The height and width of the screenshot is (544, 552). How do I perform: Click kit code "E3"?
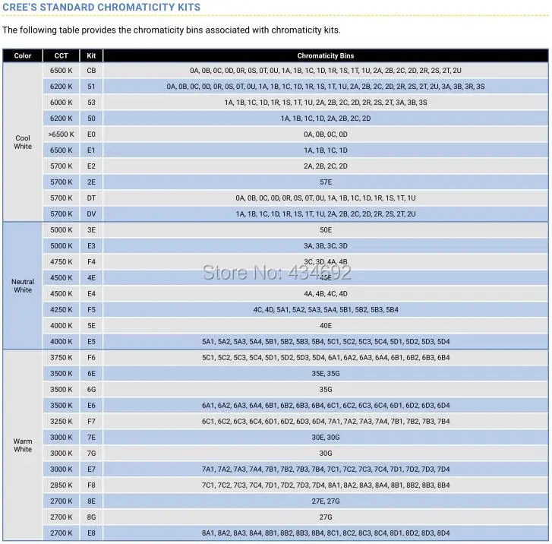(x=91, y=246)
